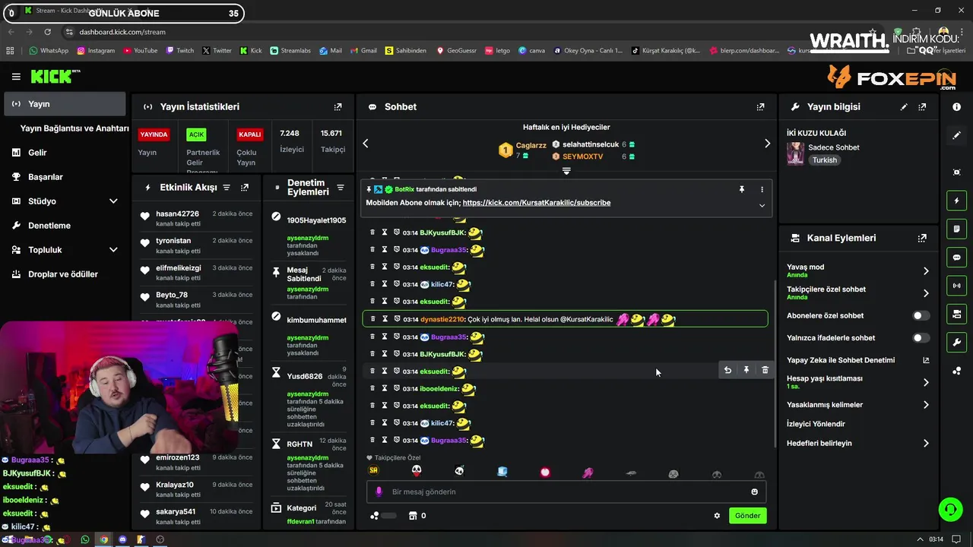973x547 pixels.
Task: Pop out the Yayın İstatistikleri panel
Action: (338, 107)
